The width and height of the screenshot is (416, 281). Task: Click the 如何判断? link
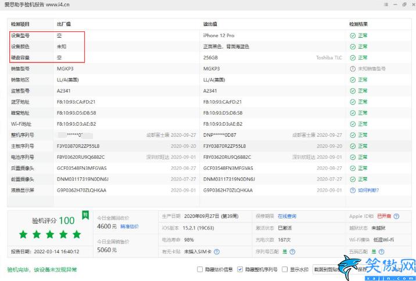(x=368, y=190)
